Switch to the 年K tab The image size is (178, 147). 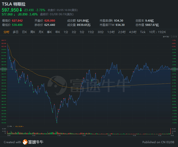pyautogui.click(x=58, y=32)
